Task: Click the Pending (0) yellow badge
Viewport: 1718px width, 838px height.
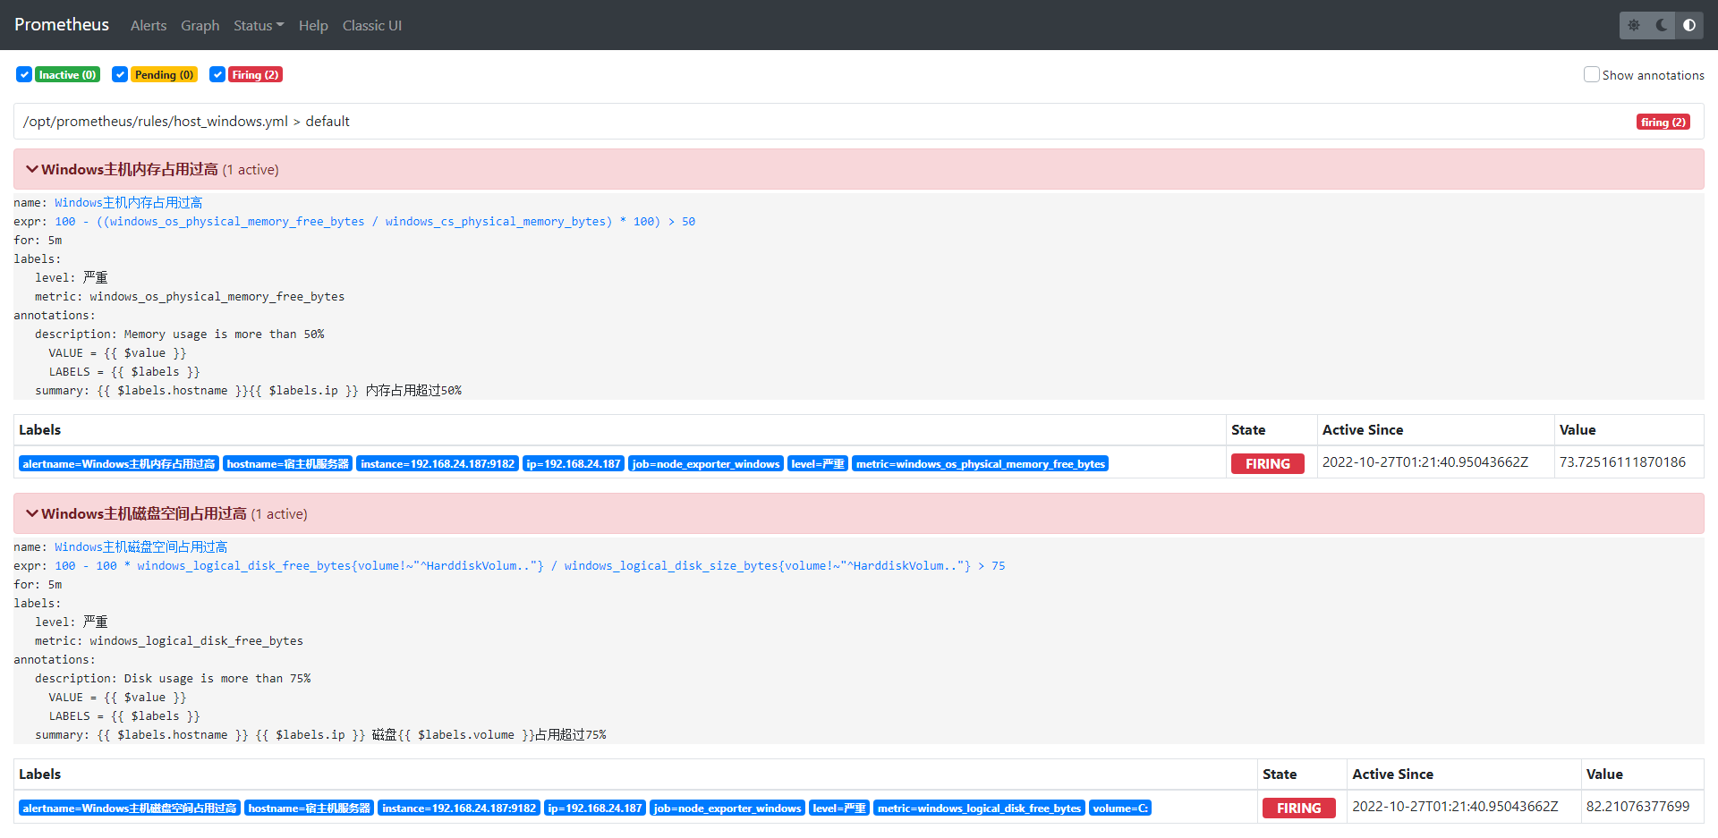Action: [164, 74]
